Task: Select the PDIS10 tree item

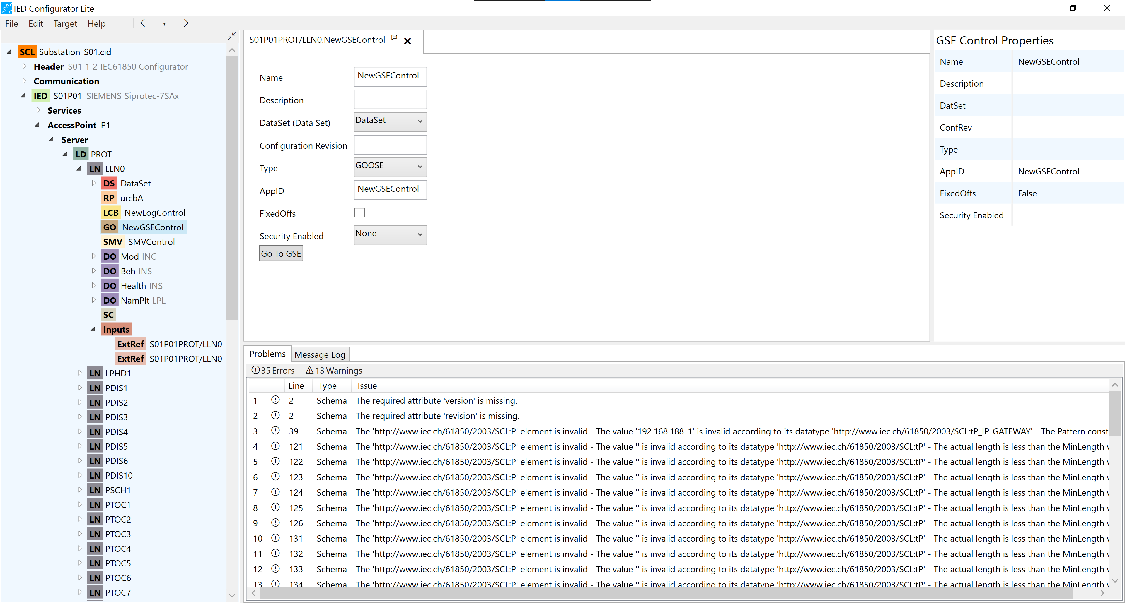Action: pos(118,476)
